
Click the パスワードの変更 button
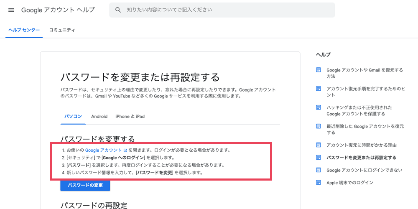(85, 185)
